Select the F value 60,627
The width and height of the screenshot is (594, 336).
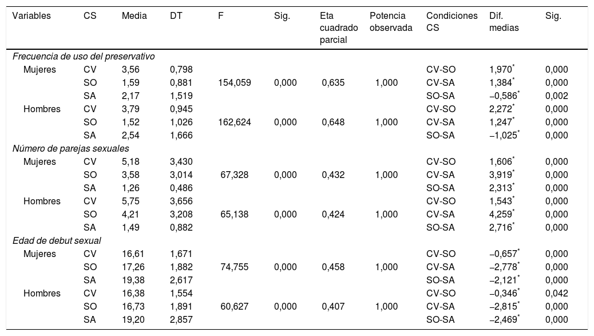coord(234,306)
